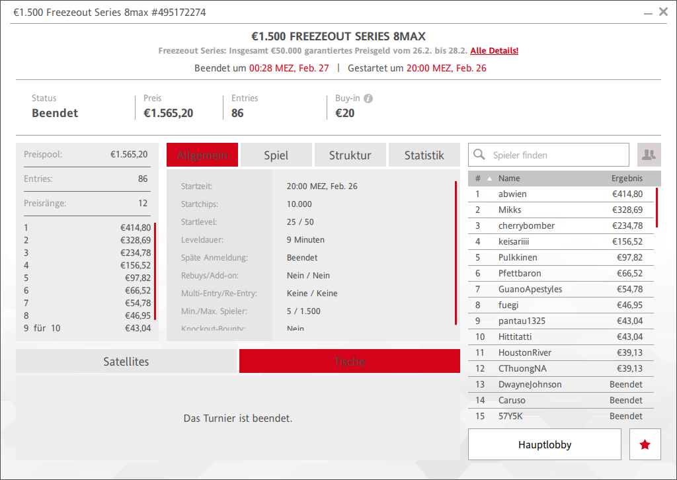This screenshot has width=677, height=480.
Task: Click the player list red scrollbar
Action: (657, 207)
